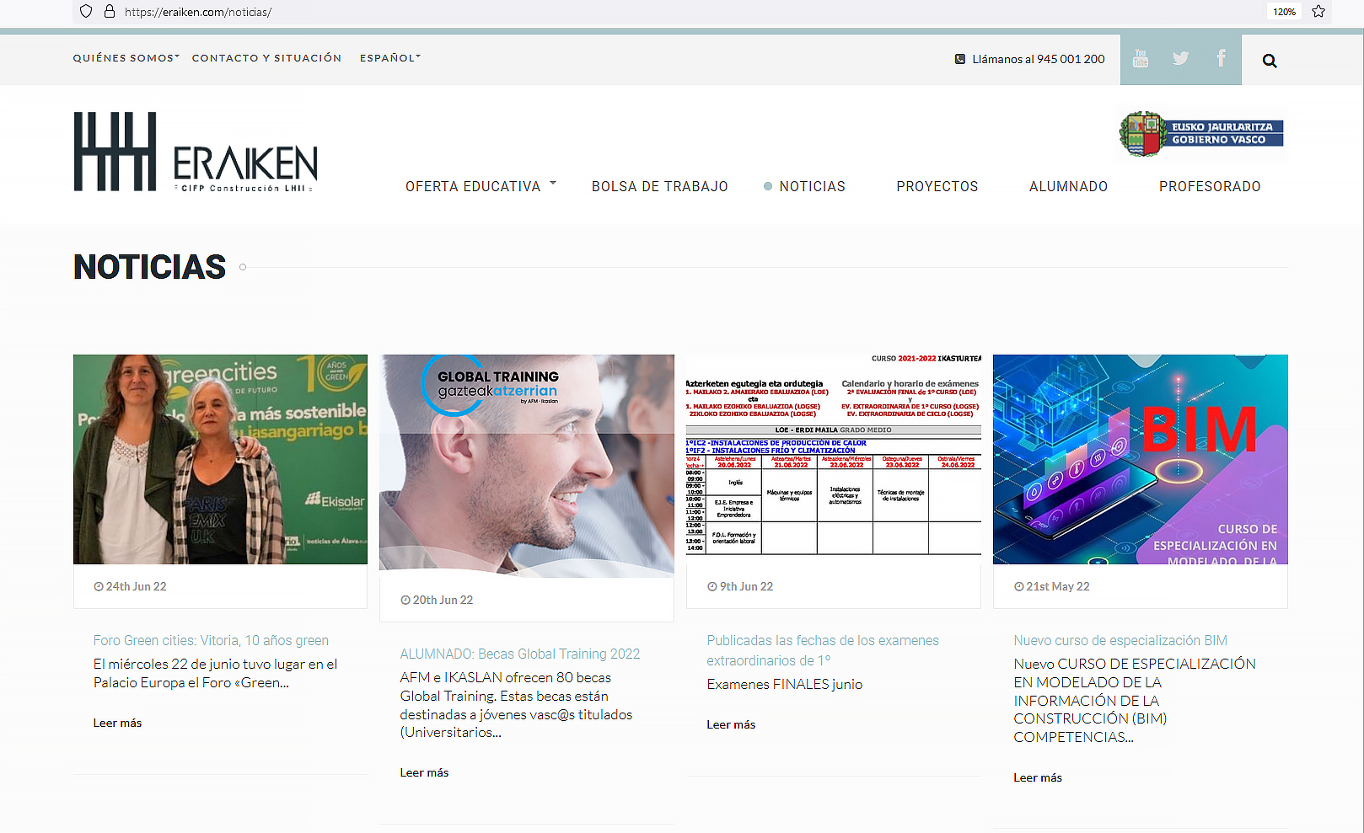Click the search magnifier icon
The height and width of the screenshot is (833, 1364).
click(1270, 61)
